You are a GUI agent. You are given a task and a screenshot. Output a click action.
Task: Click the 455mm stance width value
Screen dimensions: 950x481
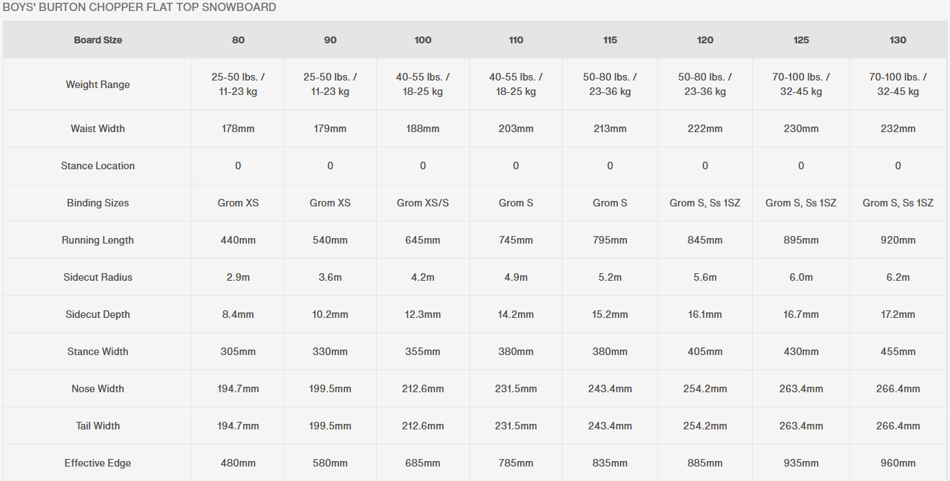[898, 352]
